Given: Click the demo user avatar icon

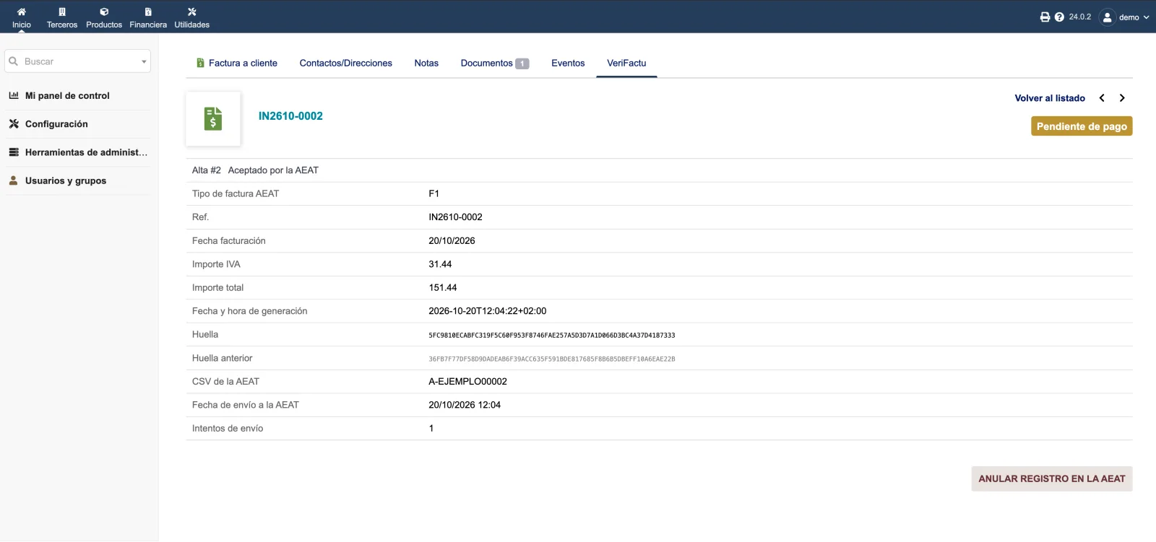Looking at the screenshot, I should (1107, 17).
